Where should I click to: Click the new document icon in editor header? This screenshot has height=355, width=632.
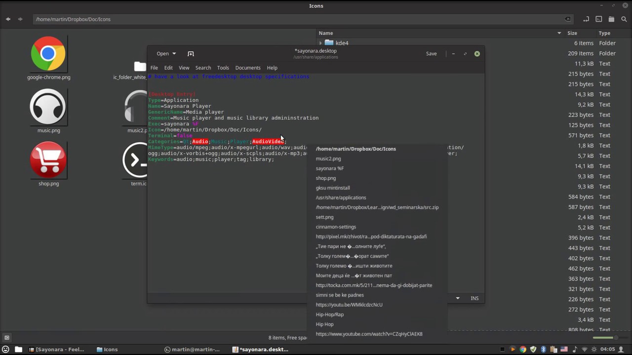[191, 54]
